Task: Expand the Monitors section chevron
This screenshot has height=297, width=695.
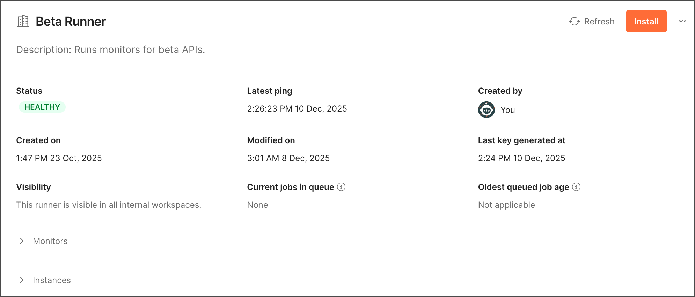Action: [x=22, y=241]
